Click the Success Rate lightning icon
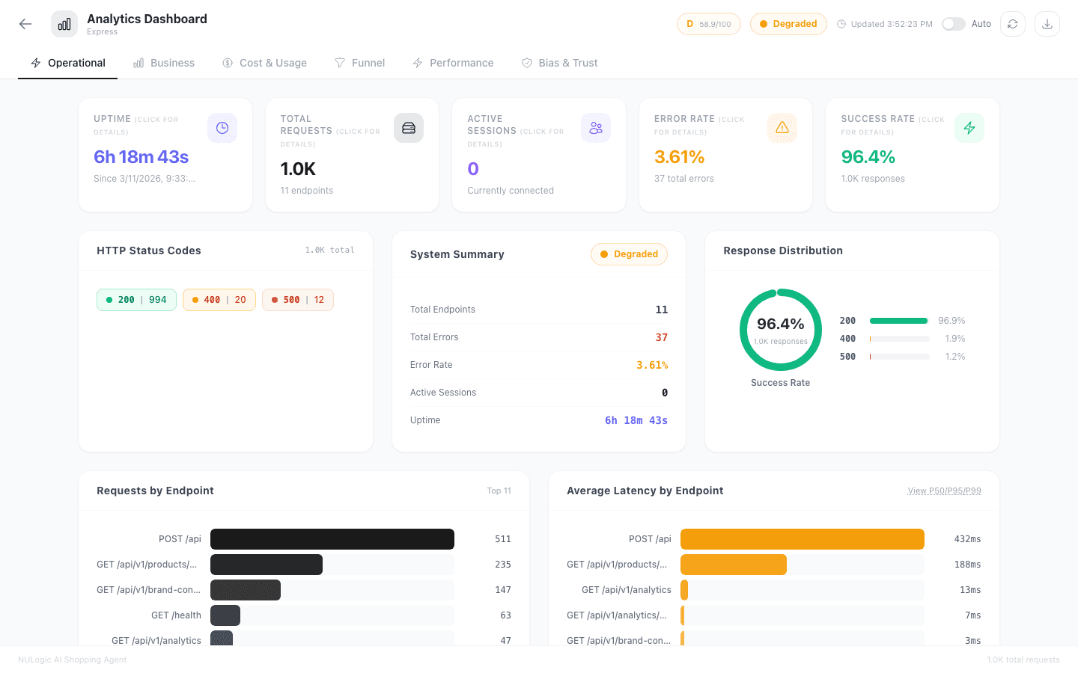This screenshot has width=1078, height=673. (x=969, y=128)
